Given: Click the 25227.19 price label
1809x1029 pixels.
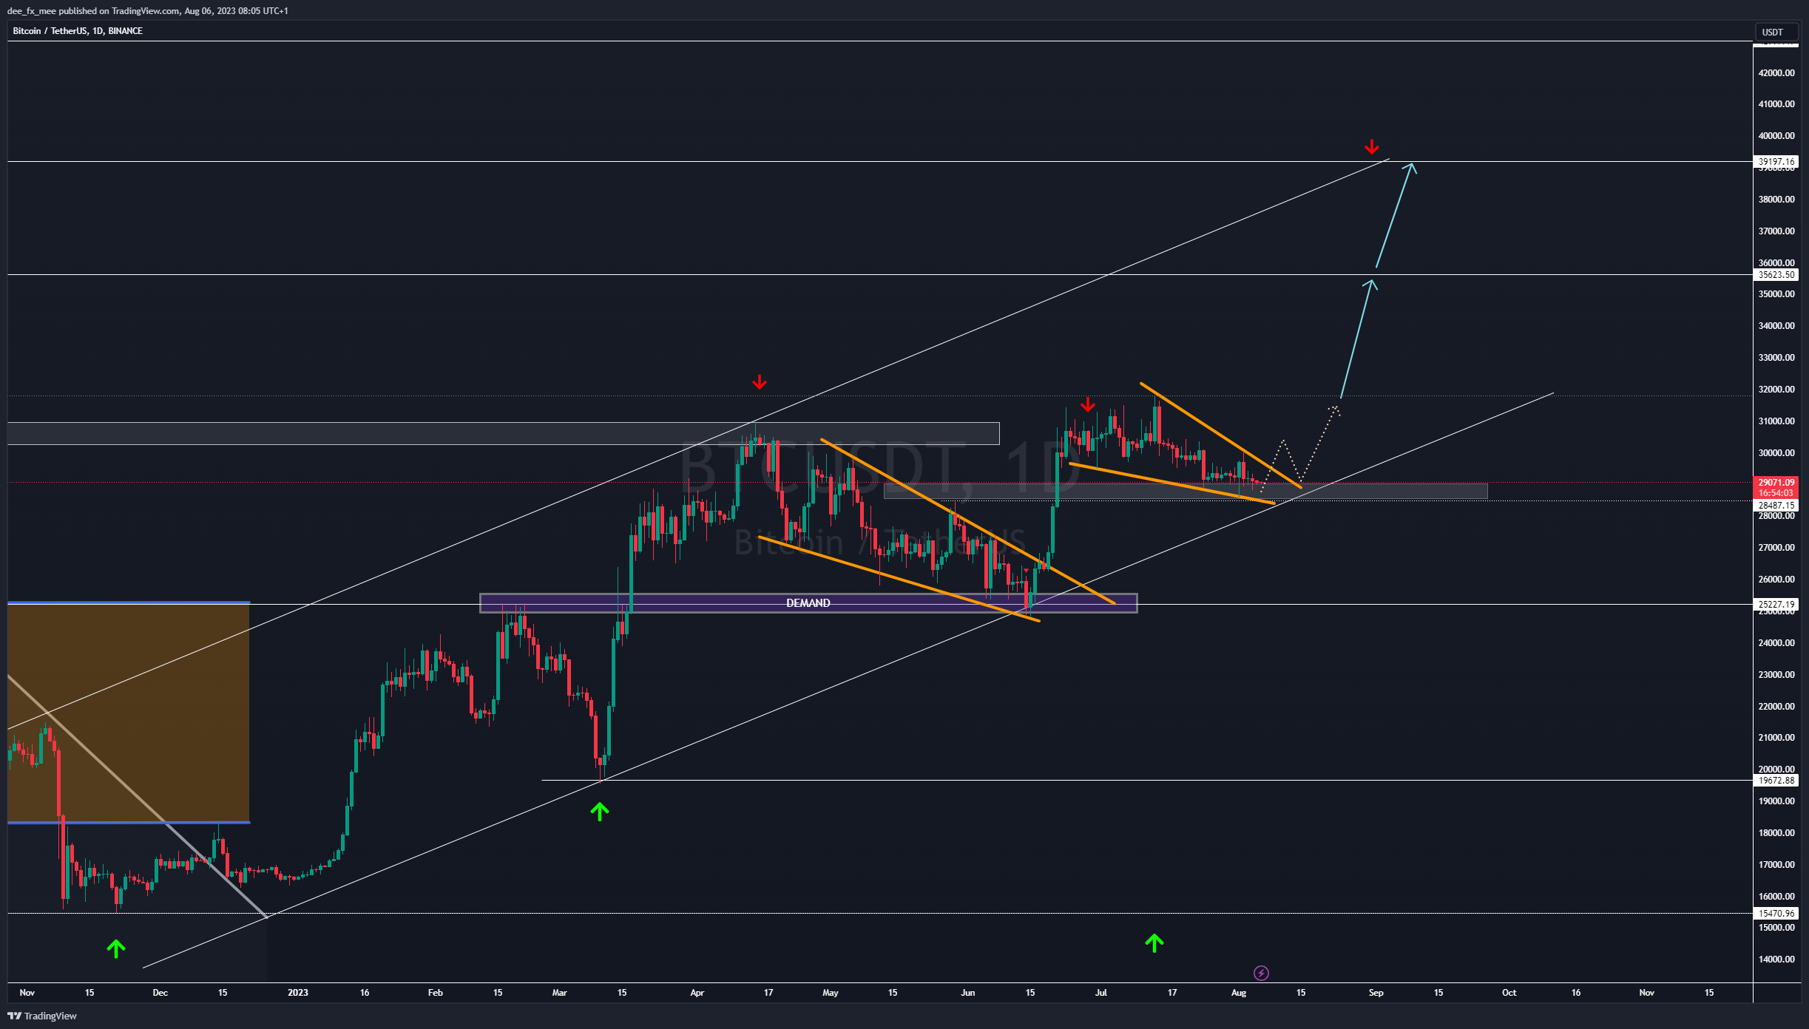Looking at the screenshot, I should pyautogui.click(x=1776, y=605).
